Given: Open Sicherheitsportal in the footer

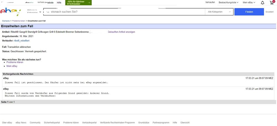Looking at the screenshot, I should pyautogui.click(x=52, y=122).
